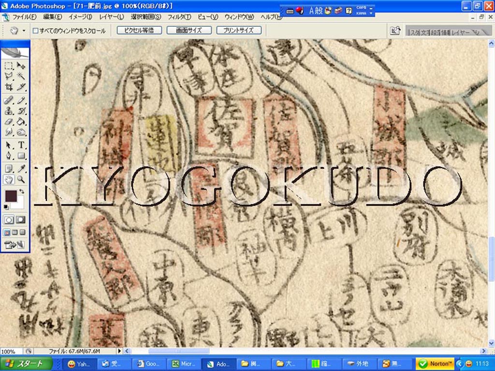
Task: Select the Clone Stamp tool
Action: point(9,111)
